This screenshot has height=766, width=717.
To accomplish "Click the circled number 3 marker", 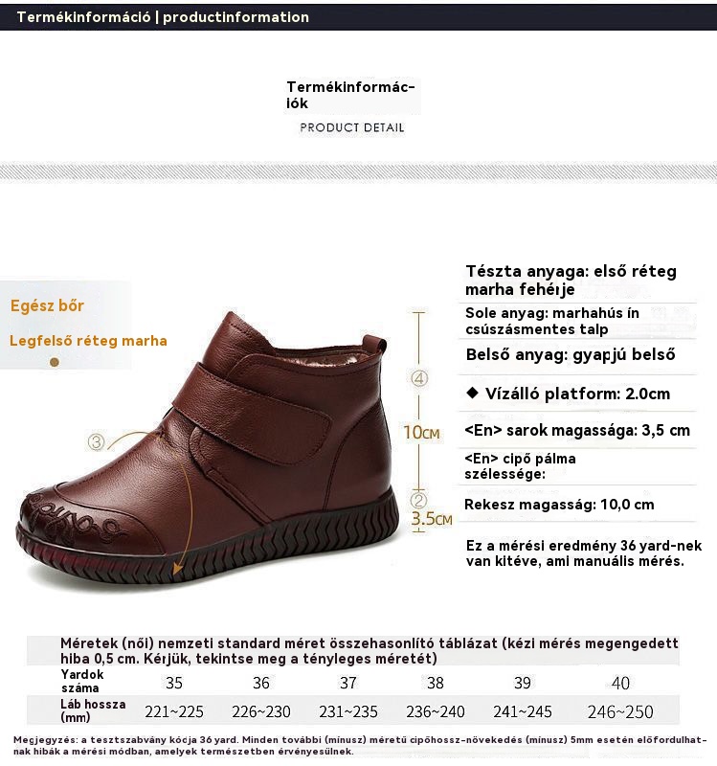I will (97, 442).
